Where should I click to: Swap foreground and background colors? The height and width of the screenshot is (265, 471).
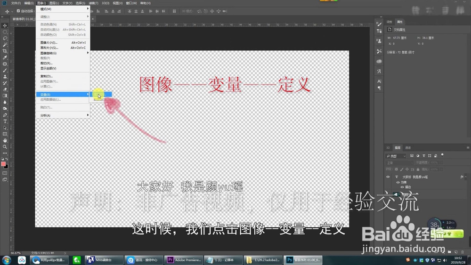pyautogui.click(x=7, y=159)
